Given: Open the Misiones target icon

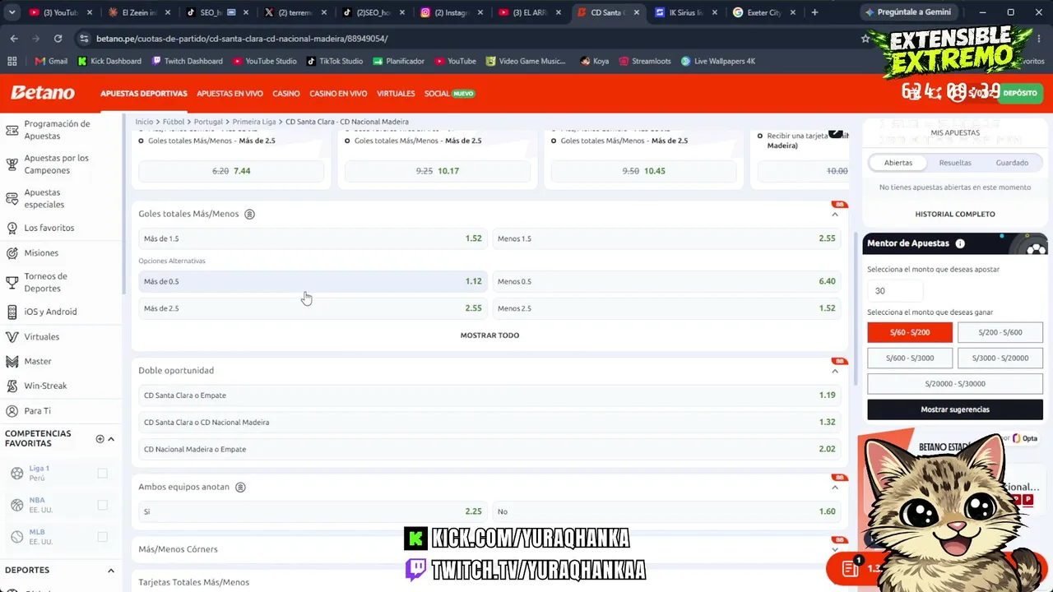Looking at the screenshot, I should click(12, 253).
